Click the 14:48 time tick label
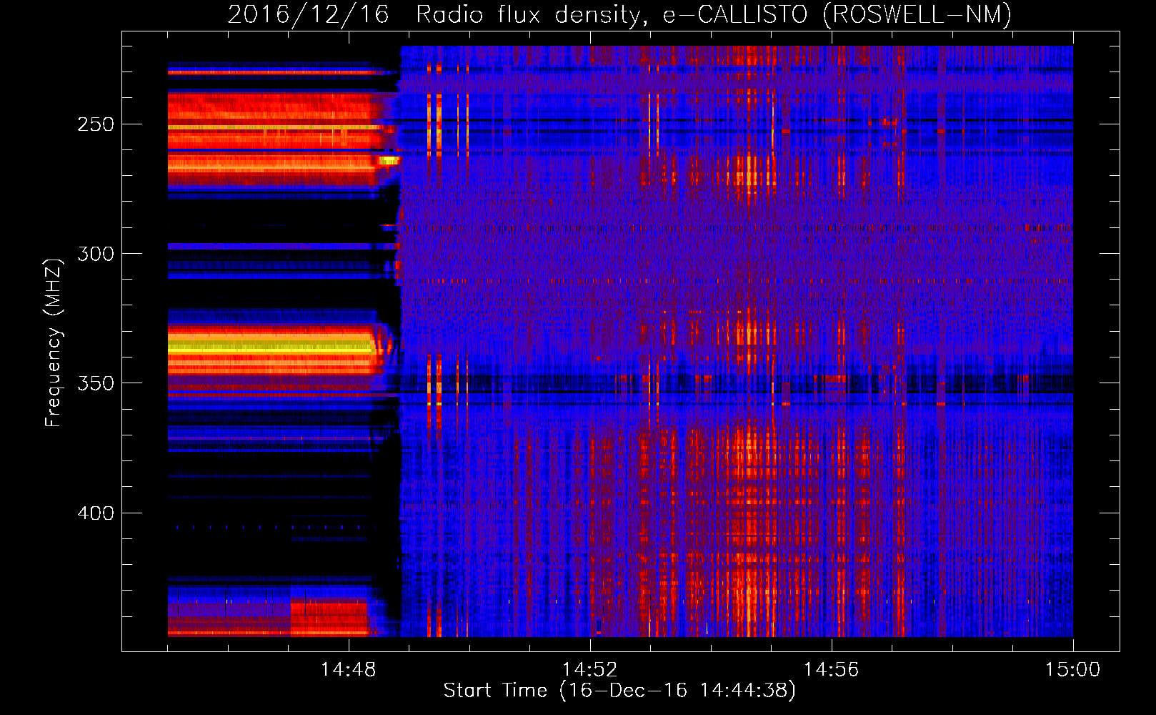This screenshot has height=715, width=1156. pyautogui.click(x=348, y=670)
